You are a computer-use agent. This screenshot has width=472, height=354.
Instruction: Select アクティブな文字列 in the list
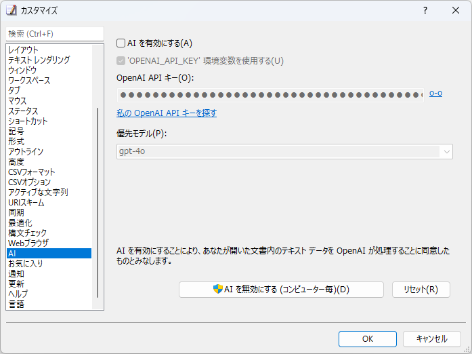(49, 193)
